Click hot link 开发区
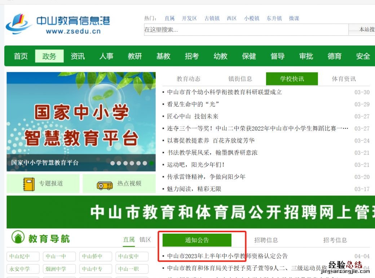 [x=189, y=18]
